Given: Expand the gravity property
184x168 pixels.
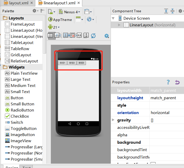Looking at the screenshot, I should coord(113,120).
